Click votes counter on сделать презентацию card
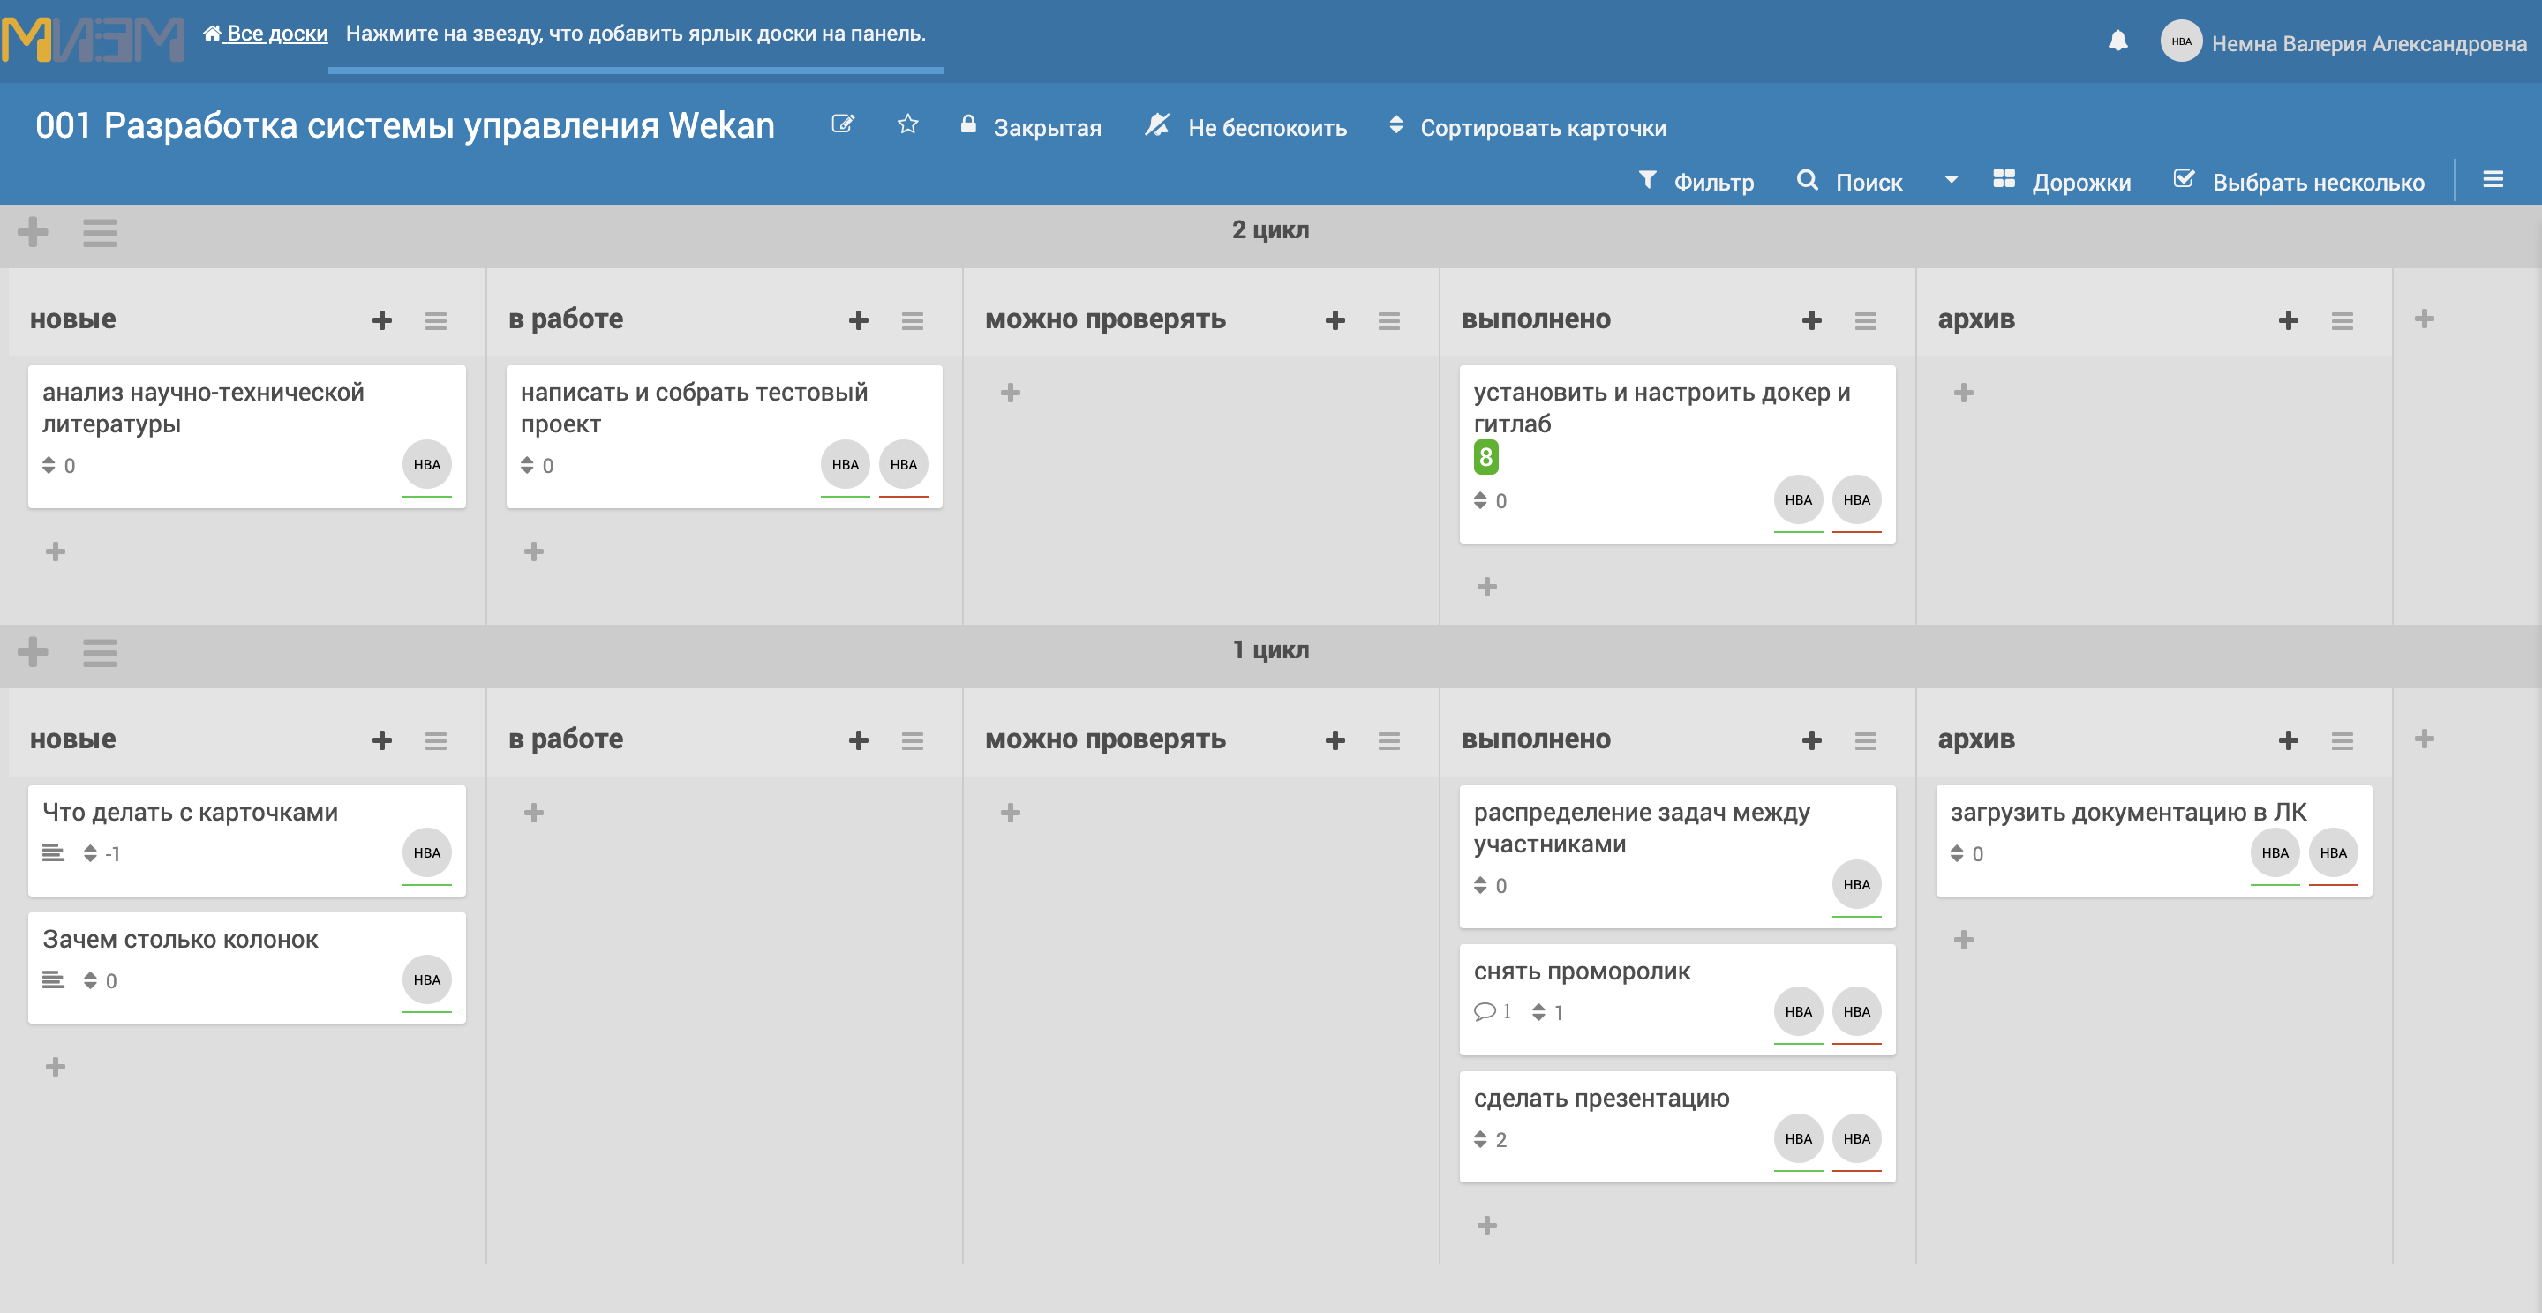2542x1313 pixels. (x=1490, y=1140)
